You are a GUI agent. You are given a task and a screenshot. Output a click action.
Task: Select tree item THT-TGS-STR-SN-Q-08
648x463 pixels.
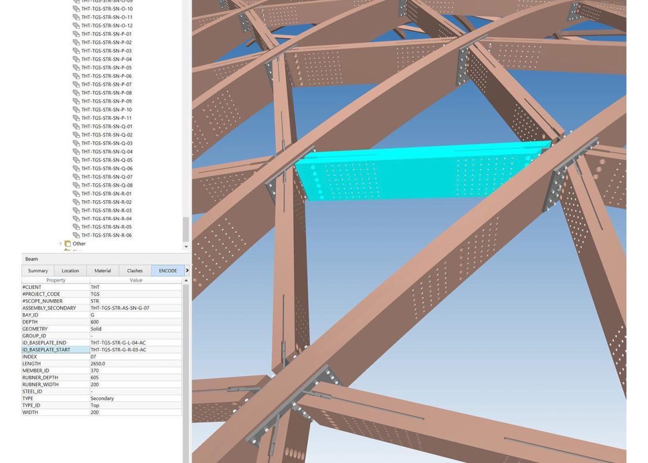(106, 185)
